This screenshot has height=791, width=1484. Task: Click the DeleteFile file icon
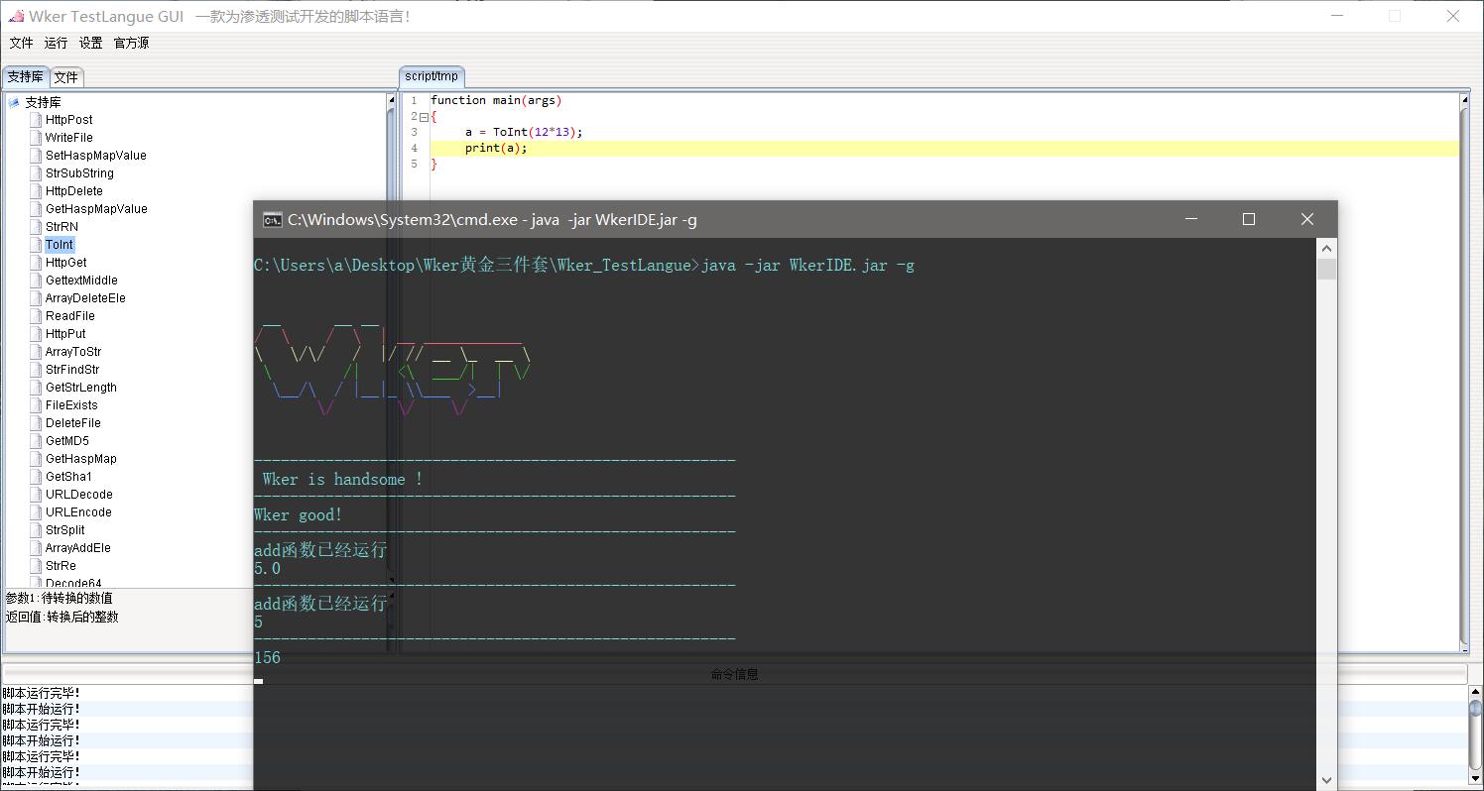click(36, 423)
